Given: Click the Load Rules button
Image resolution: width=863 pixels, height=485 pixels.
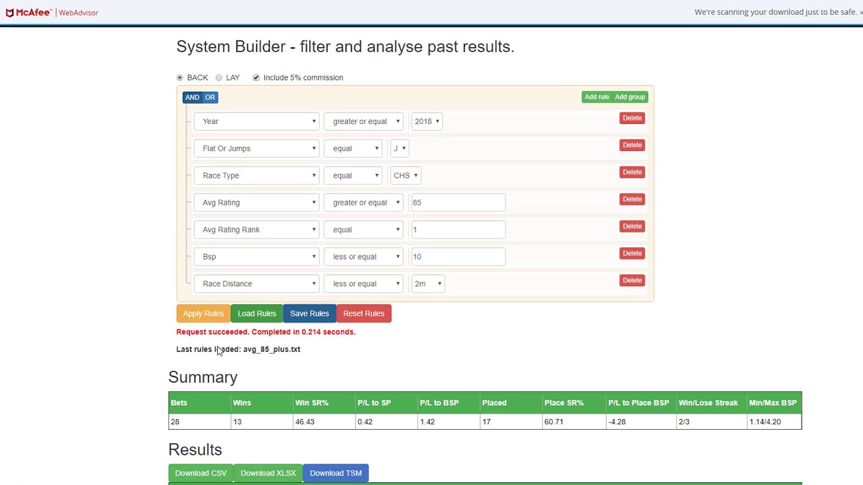Looking at the screenshot, I should [257, 313].
